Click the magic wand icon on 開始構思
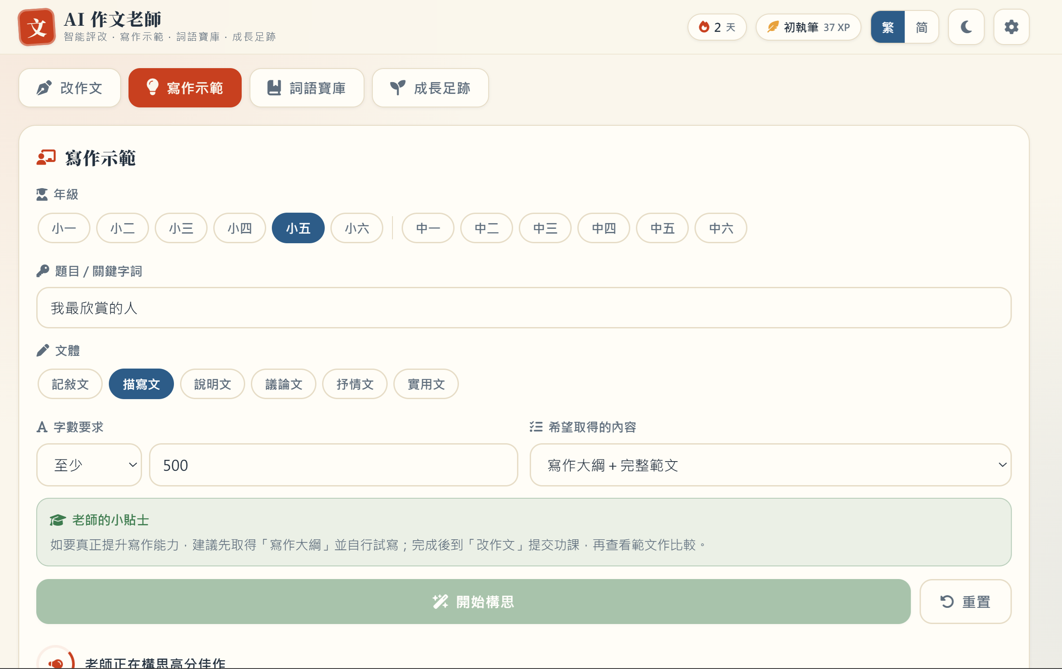The height and width of the screenshot is (669, 1062). pyautogui.click(x=440, y=602)
